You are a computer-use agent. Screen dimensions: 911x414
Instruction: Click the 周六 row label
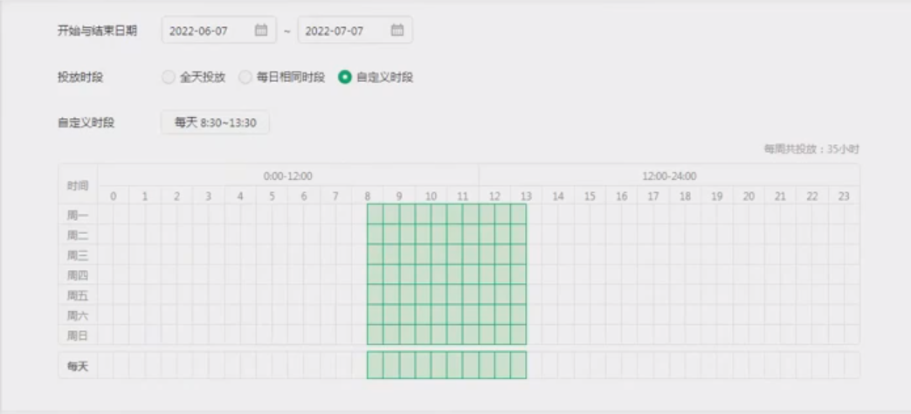pyautogui.click(x=78, y=315)
